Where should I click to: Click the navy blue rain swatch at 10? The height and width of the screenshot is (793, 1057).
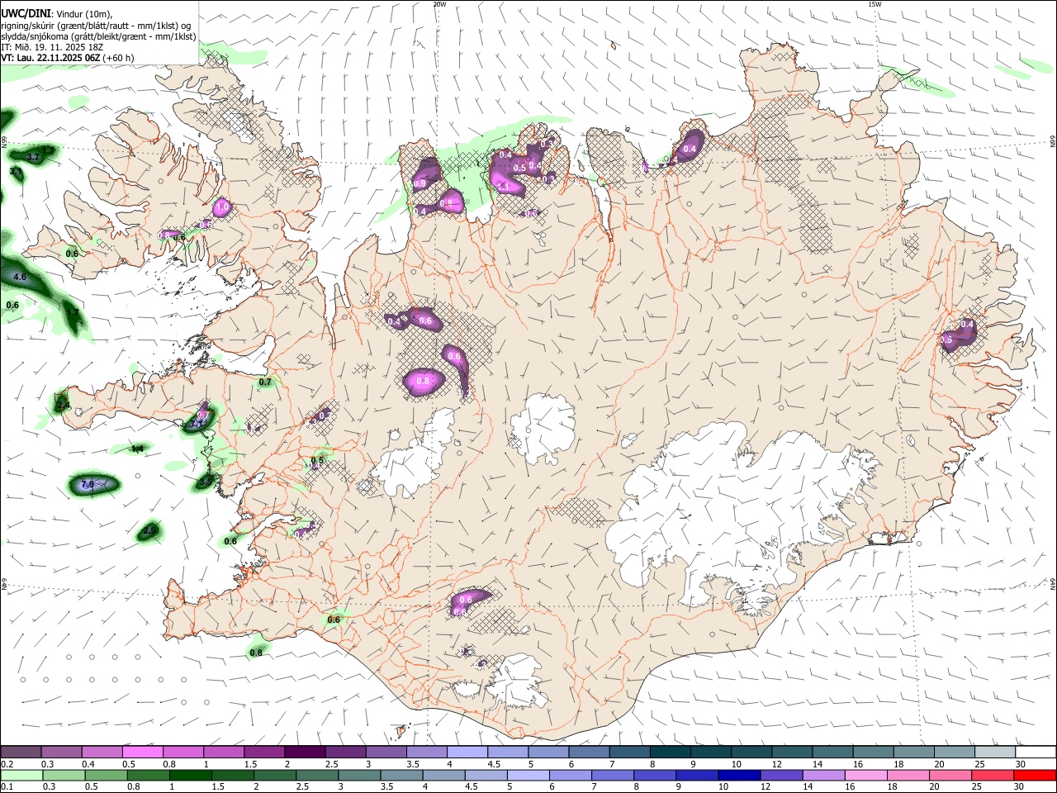738,775
